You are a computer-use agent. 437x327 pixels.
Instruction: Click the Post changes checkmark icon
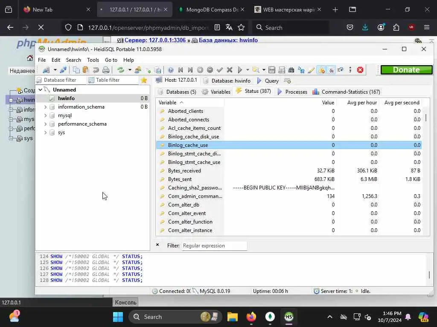tap(220, 70)
